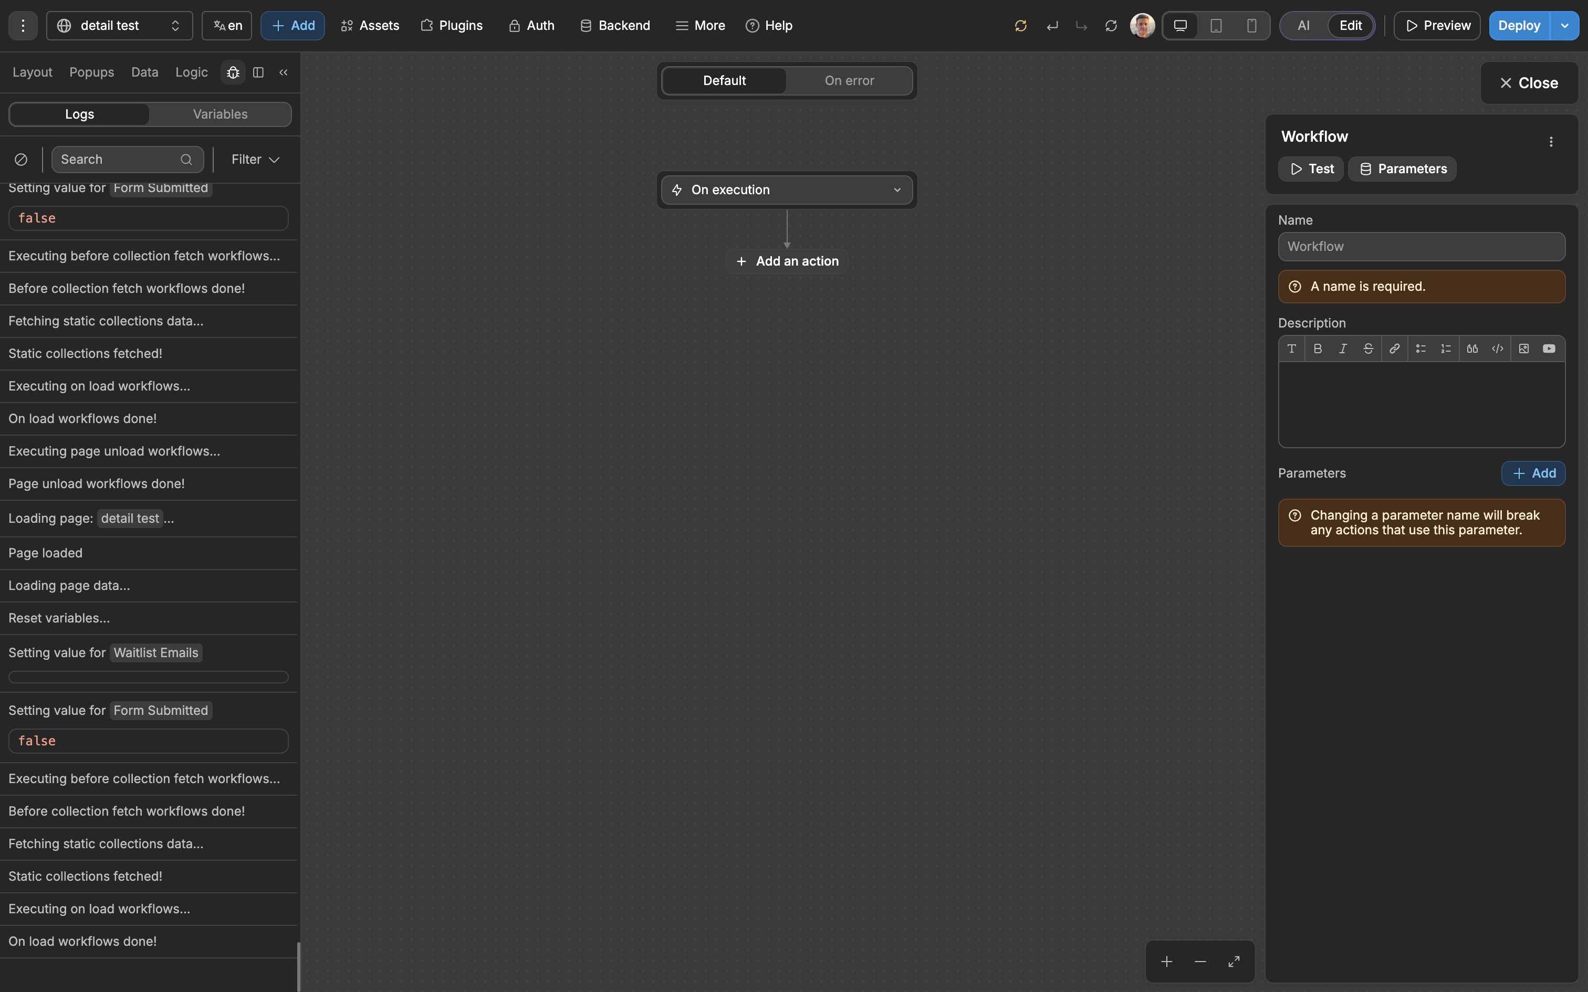Open the user avatar profile
Screen dimensions: 1588x992
pos(1143,26)
